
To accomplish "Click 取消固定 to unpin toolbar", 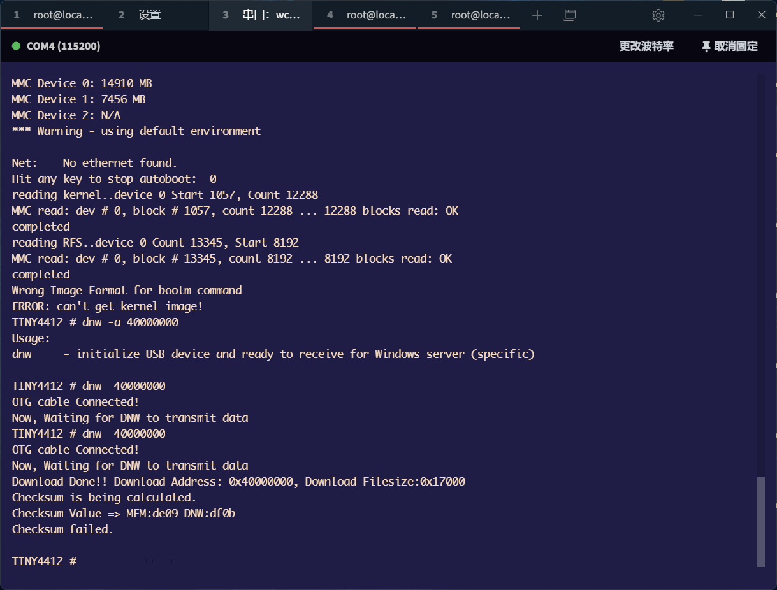I will pyautogui.click(x=736, y=46).
